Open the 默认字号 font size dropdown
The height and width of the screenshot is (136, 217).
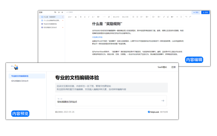[x=116, y=17]
